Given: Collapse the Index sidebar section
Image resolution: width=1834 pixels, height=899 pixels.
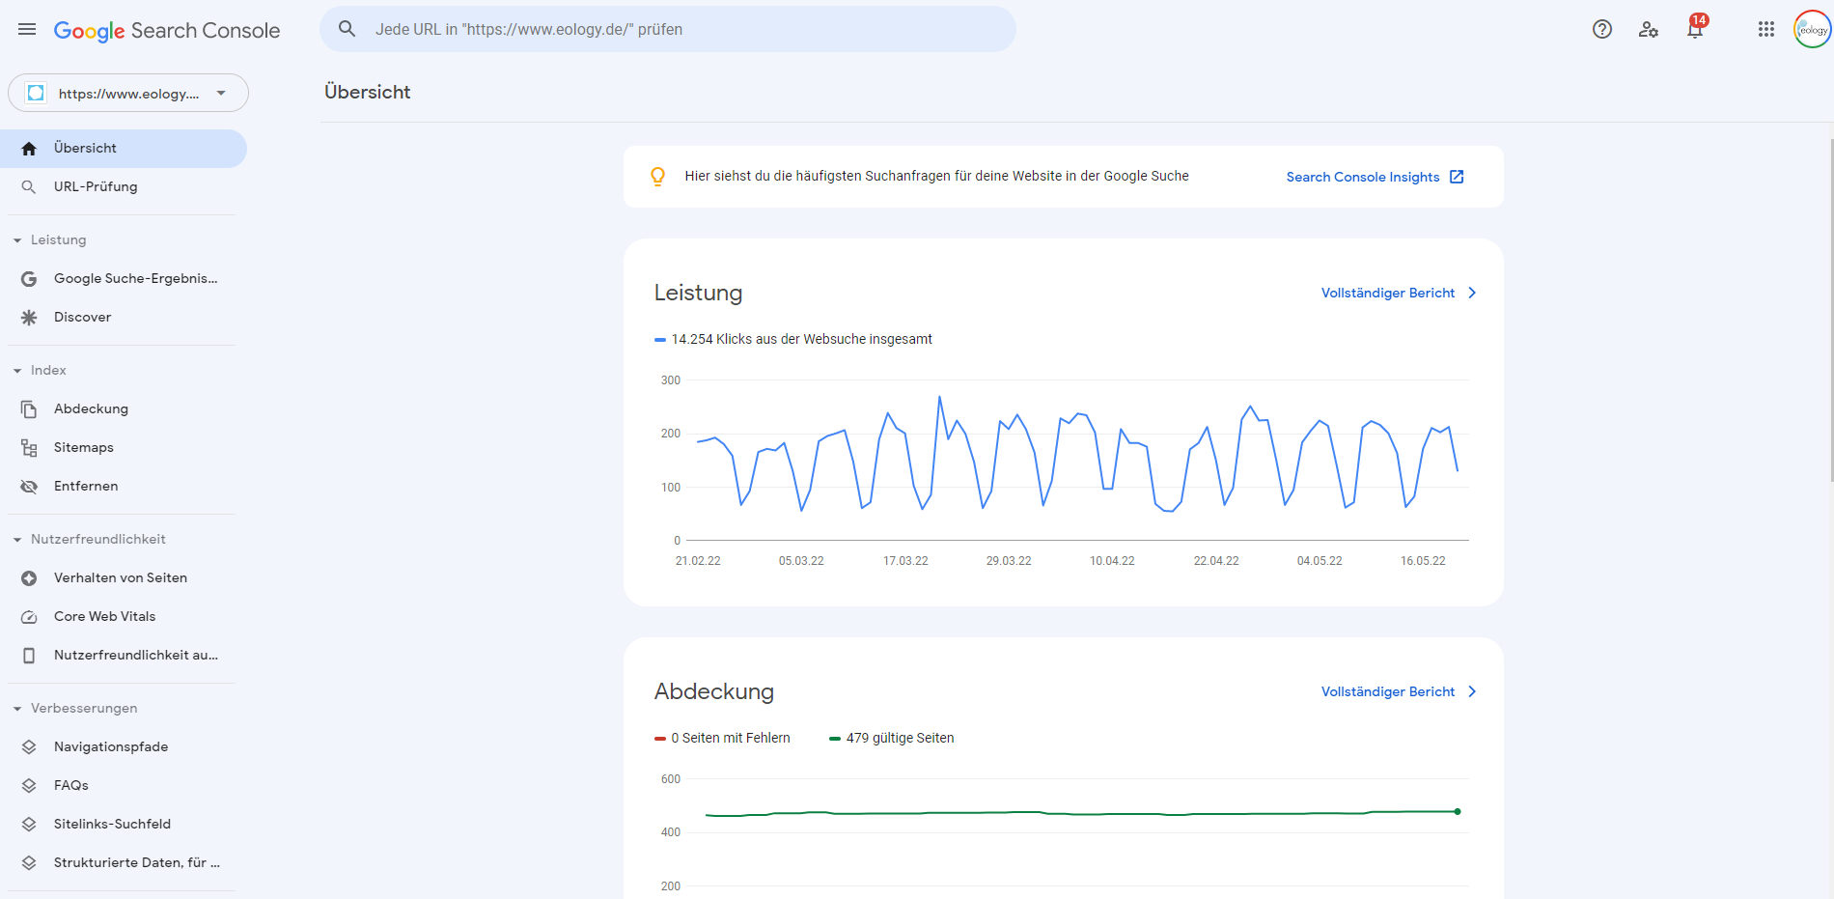Looking at the screenshot, I should tap(17, 371).
